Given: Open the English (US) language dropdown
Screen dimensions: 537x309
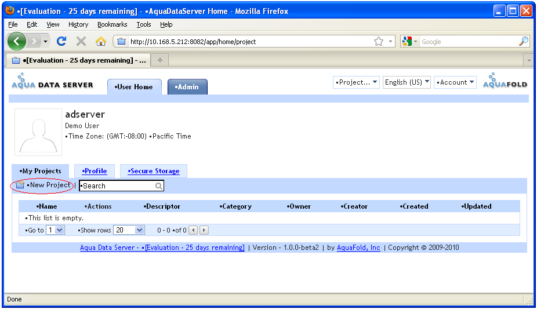Looking at the screenshot, I should [x=407, y=82].
